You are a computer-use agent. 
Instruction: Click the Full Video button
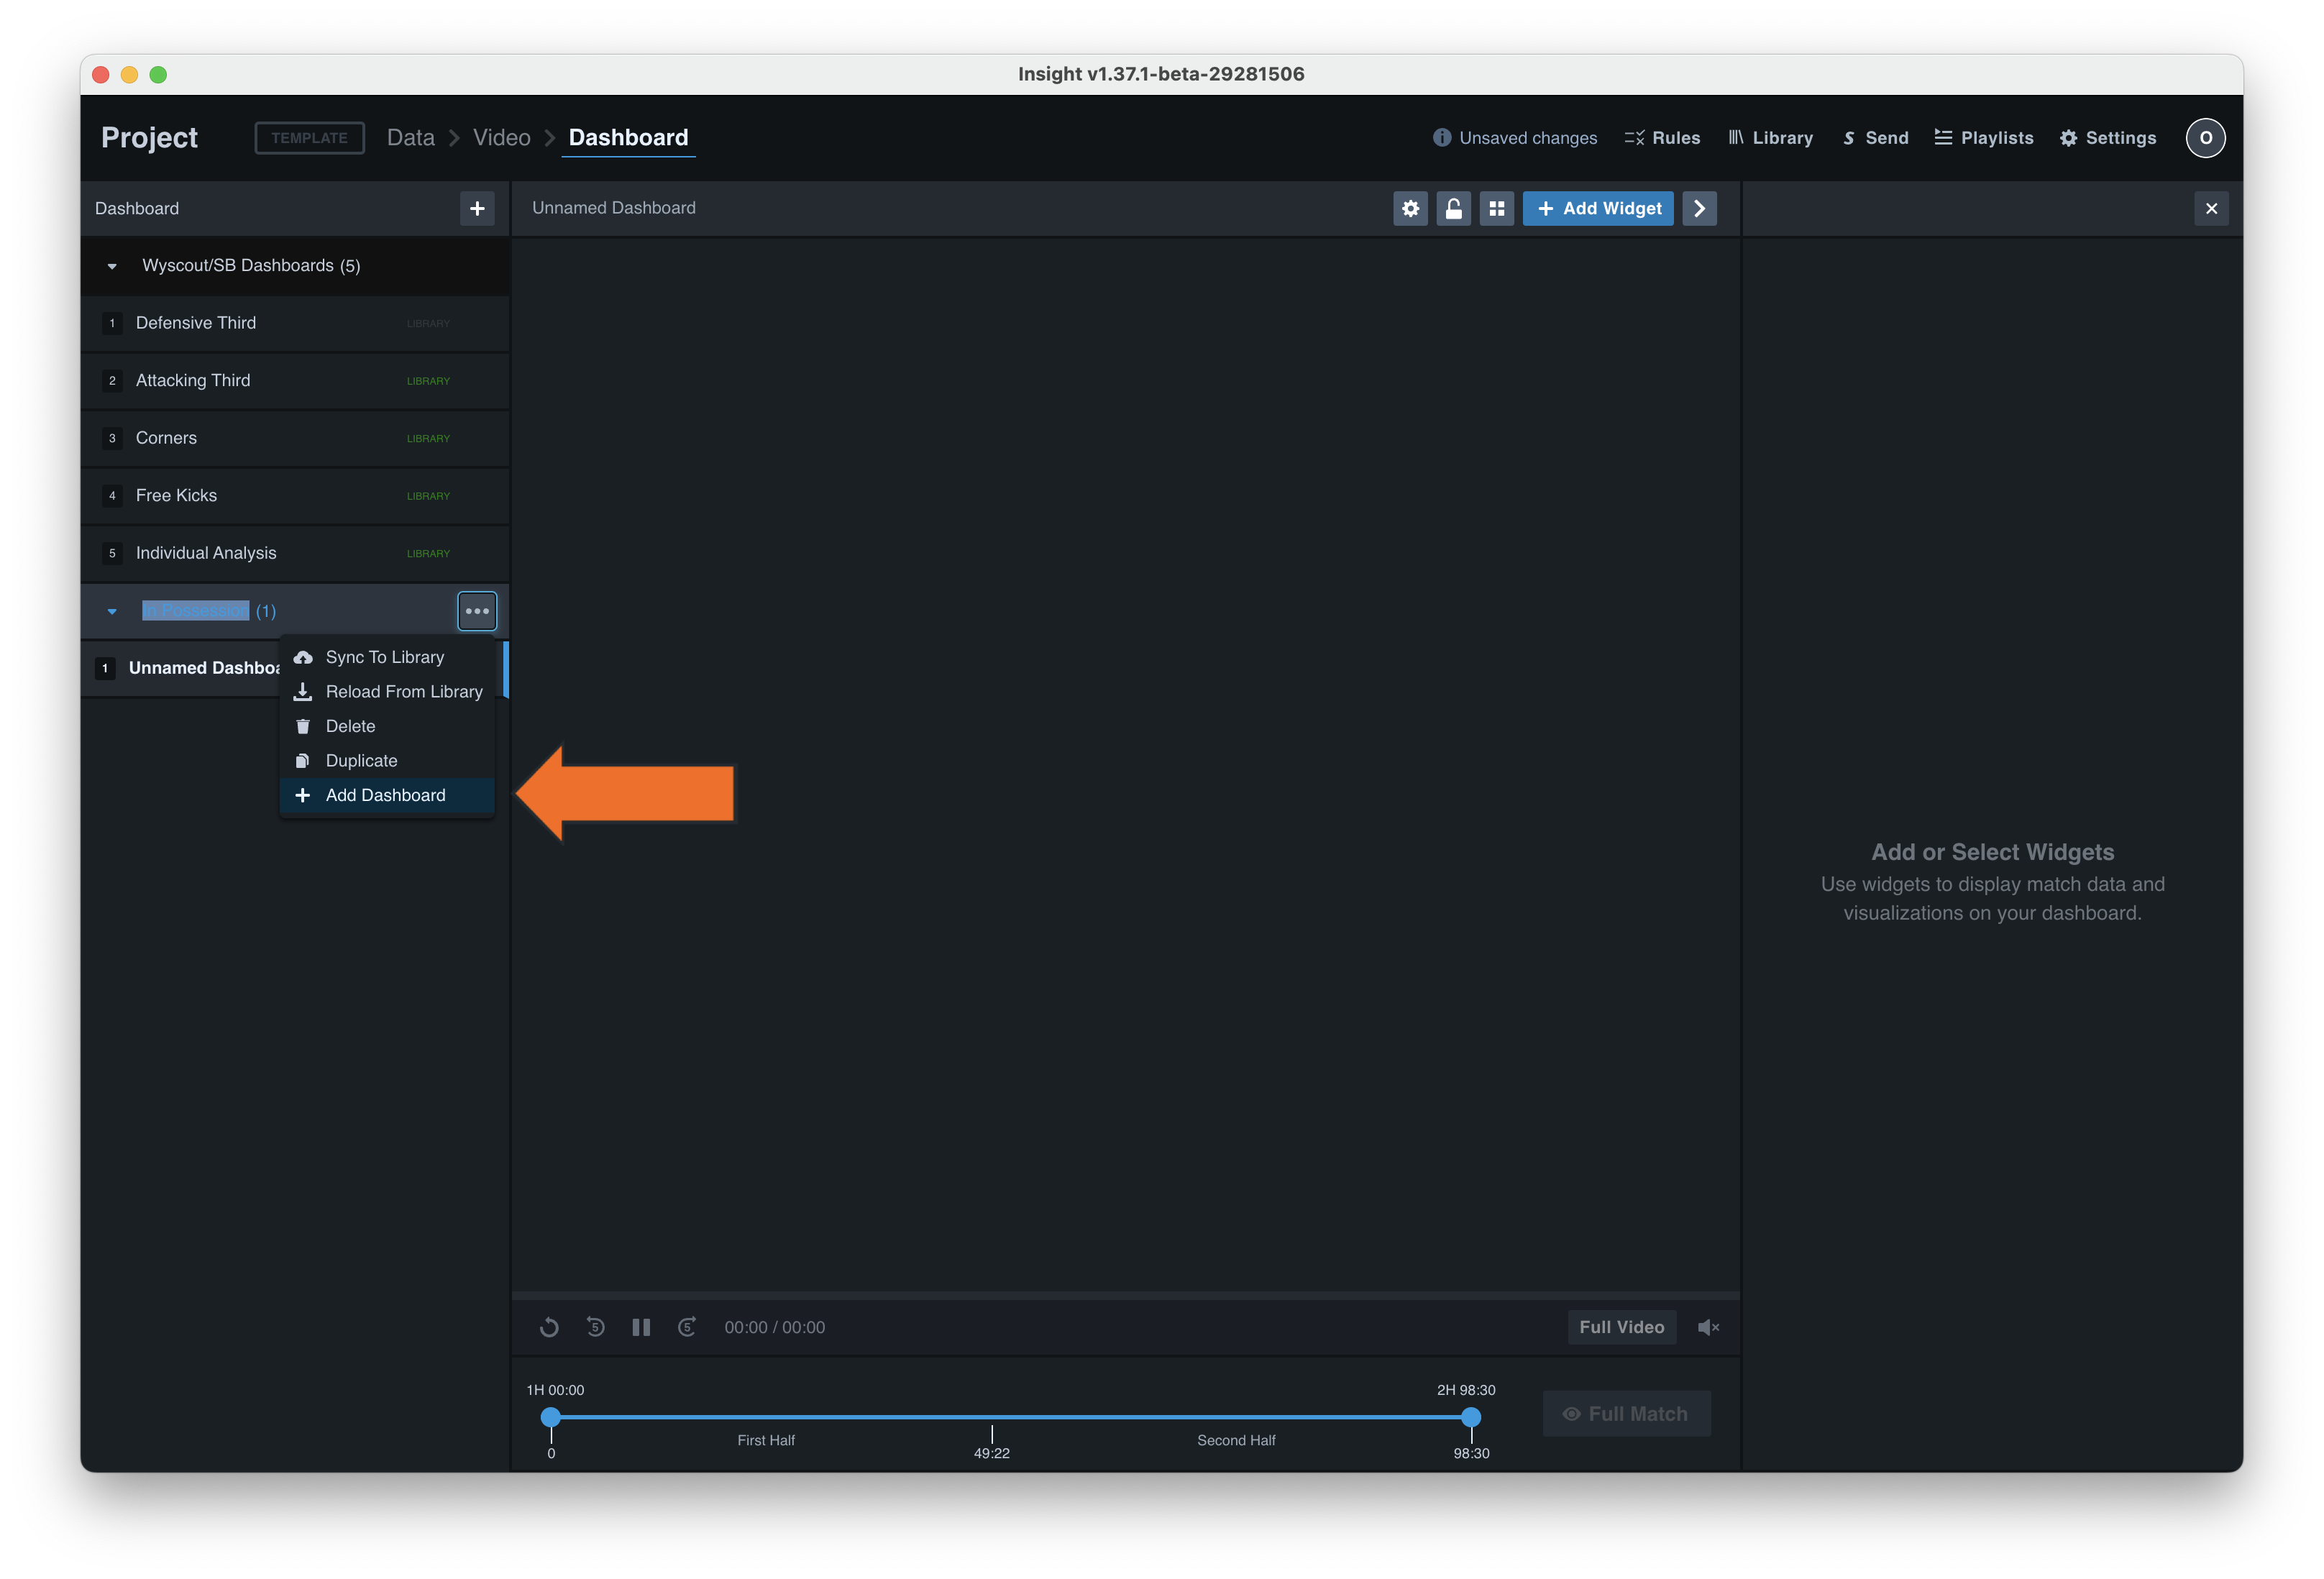1622,1327
